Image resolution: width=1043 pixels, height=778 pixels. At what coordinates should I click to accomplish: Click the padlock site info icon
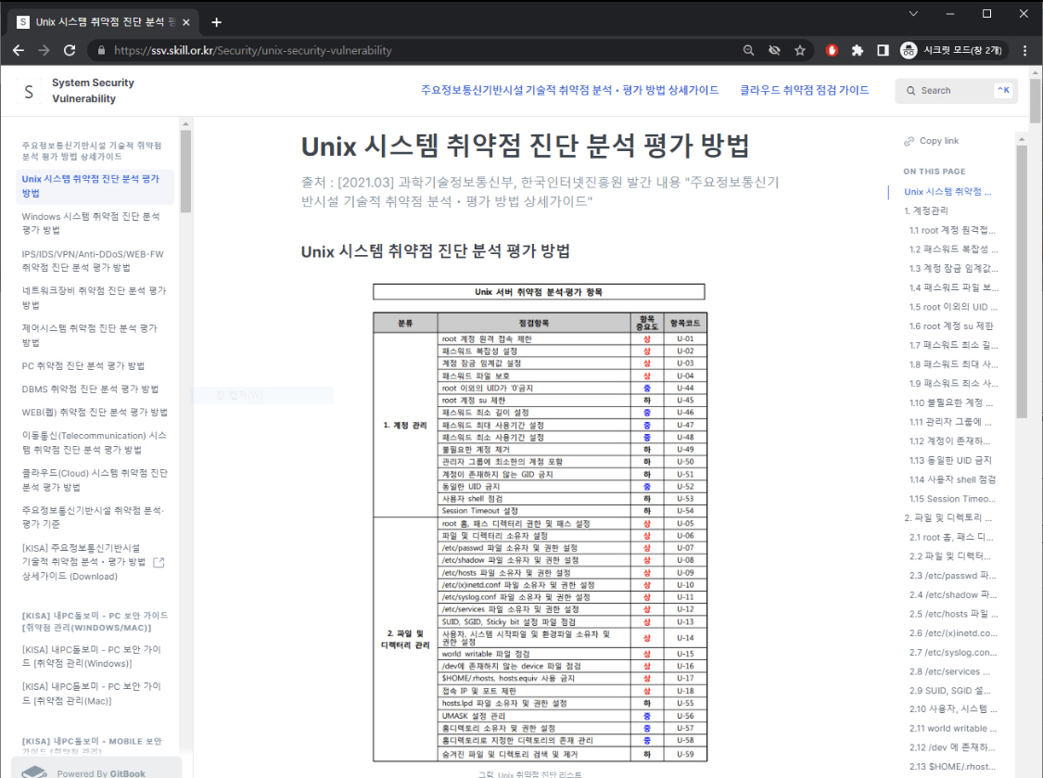point(101,51)
